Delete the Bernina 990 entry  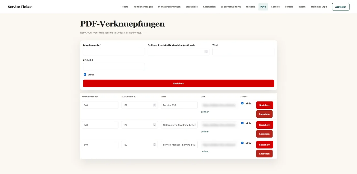(264, 114)
